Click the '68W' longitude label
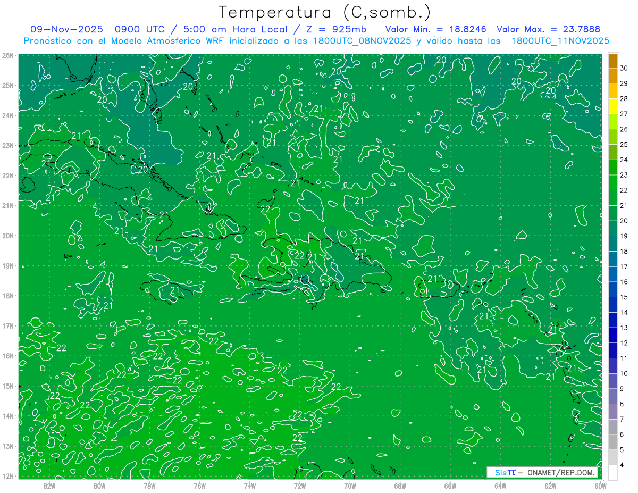Screen dimensions: 638x493 [x=400, y=486]
